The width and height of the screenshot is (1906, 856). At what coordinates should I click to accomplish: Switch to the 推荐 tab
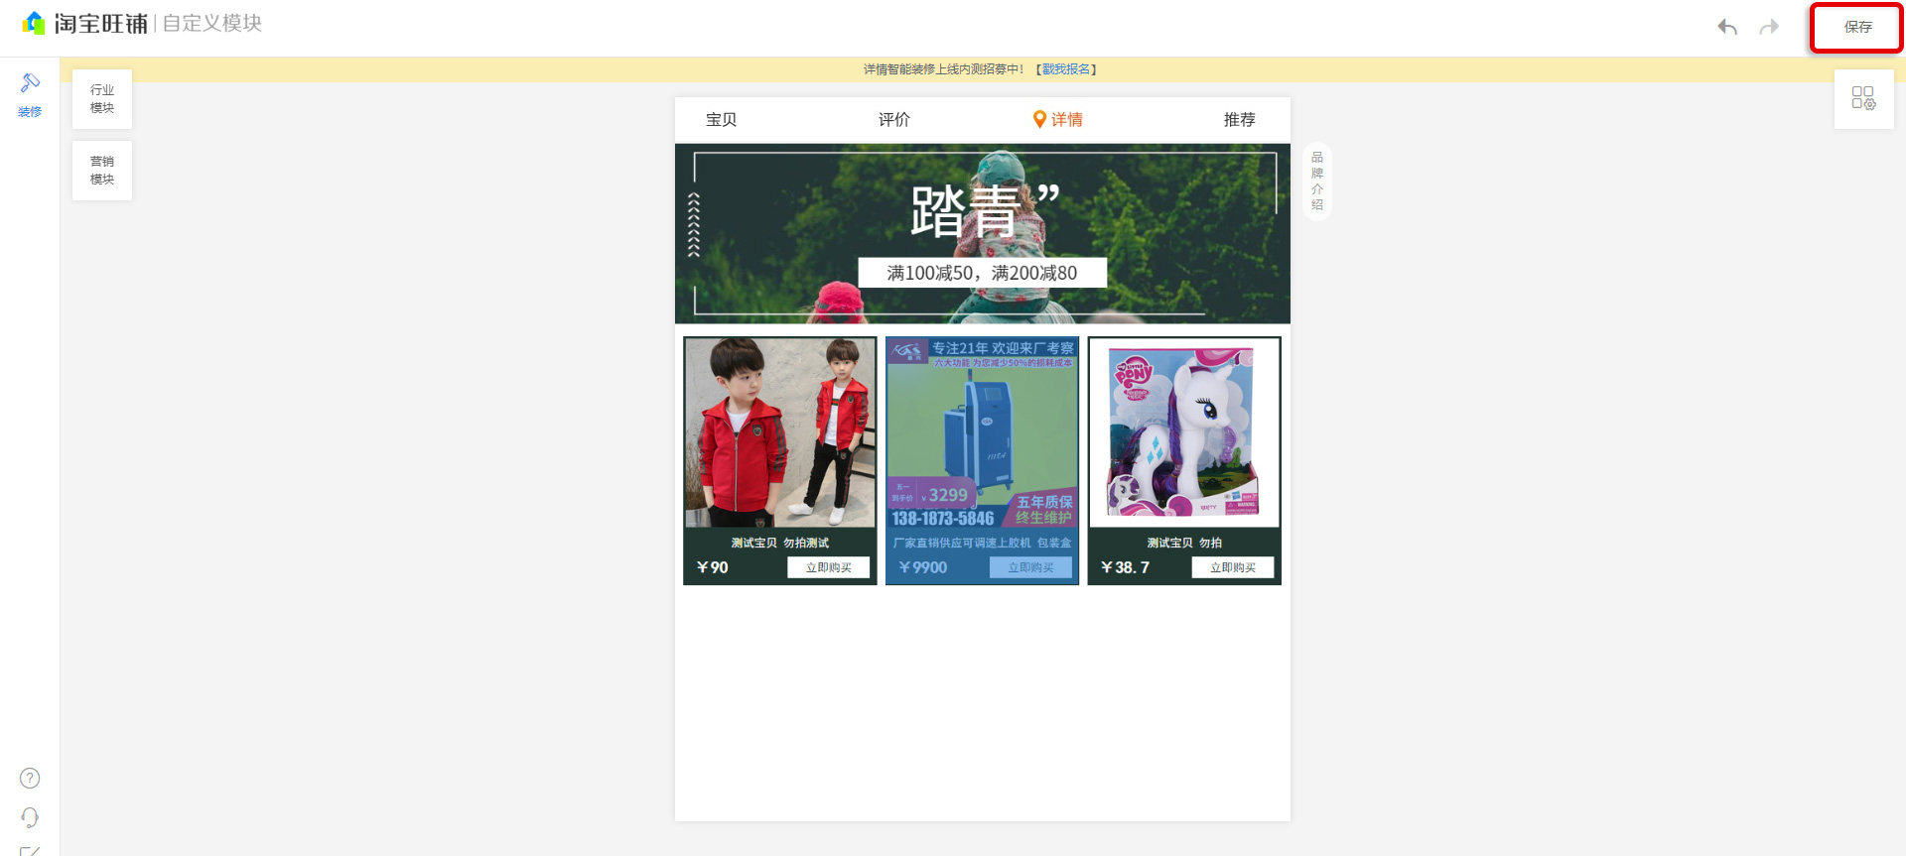pos(1240,120)
